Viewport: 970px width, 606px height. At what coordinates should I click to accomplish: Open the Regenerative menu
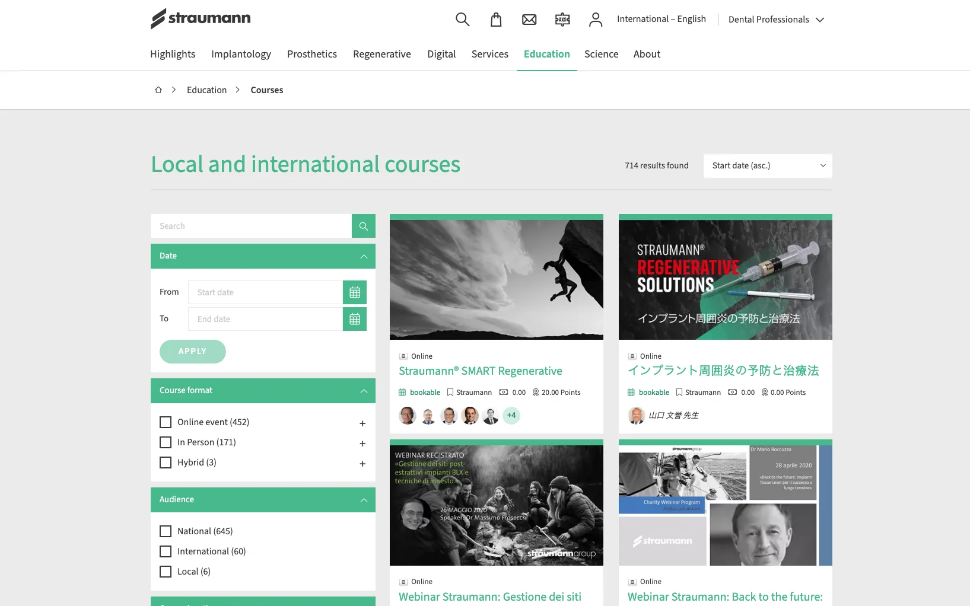coord(382,54)
